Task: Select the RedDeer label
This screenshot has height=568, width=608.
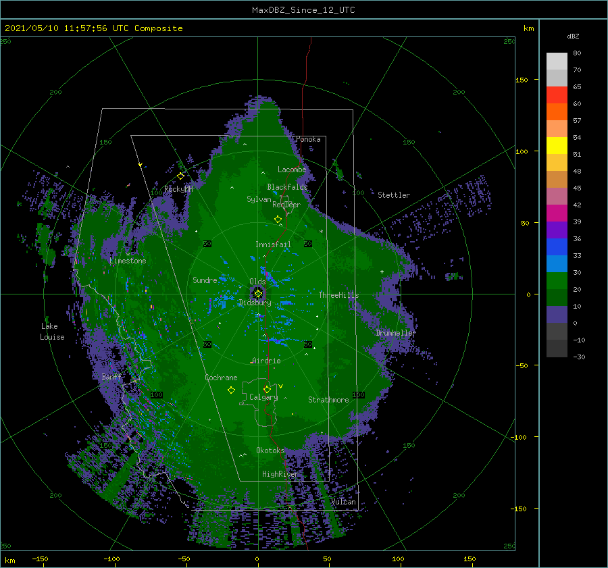Action: pos(286,205)
